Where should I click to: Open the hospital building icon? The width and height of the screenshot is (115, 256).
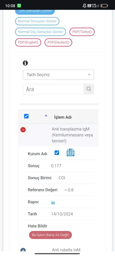[x=71, y=153]
